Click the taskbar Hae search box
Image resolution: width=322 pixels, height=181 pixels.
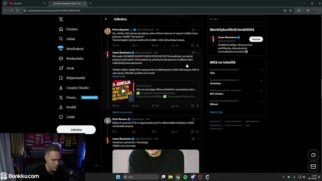tap(140, 177)
